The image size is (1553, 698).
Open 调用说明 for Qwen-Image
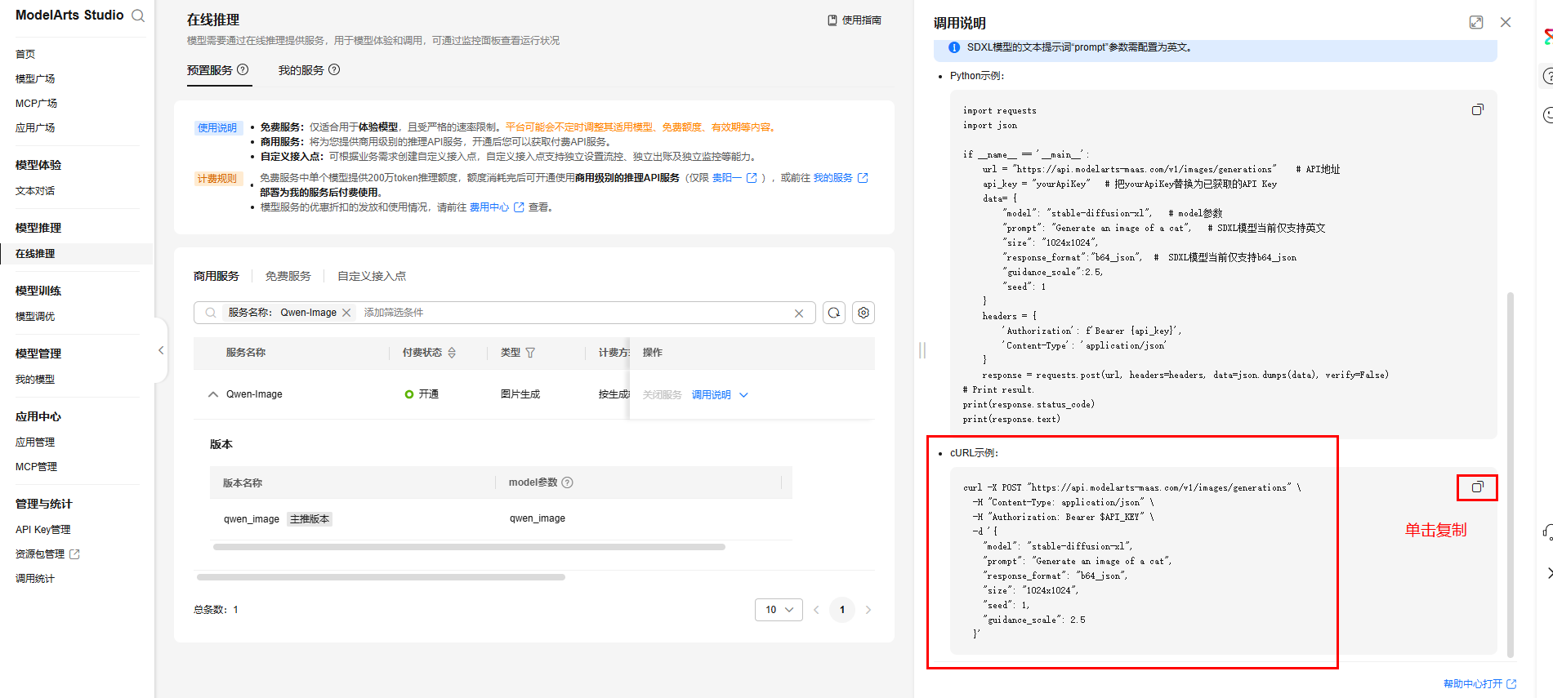[711, 395]
